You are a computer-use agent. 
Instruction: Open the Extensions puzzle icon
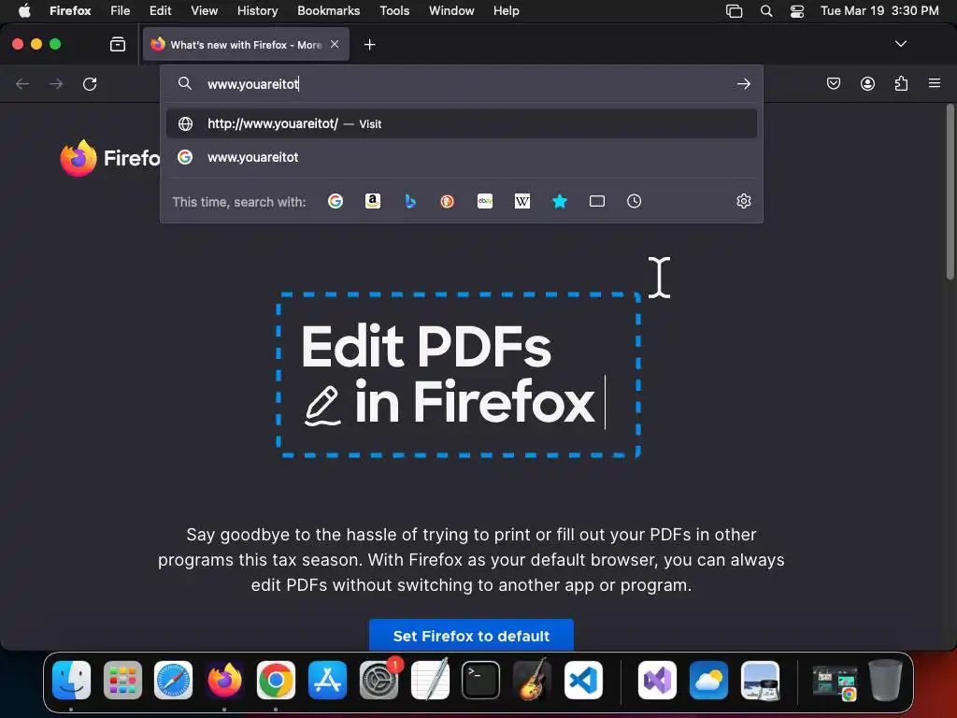[x=901, y=83]
